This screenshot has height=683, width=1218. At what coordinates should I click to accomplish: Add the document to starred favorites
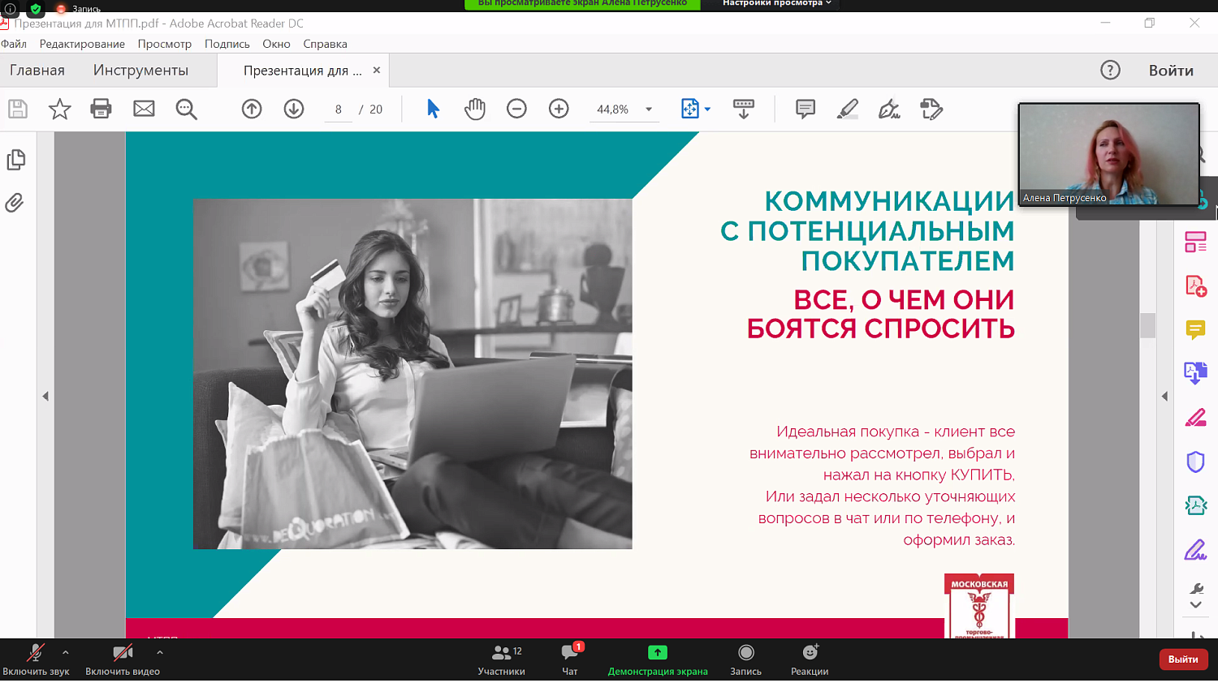(59, 109)
